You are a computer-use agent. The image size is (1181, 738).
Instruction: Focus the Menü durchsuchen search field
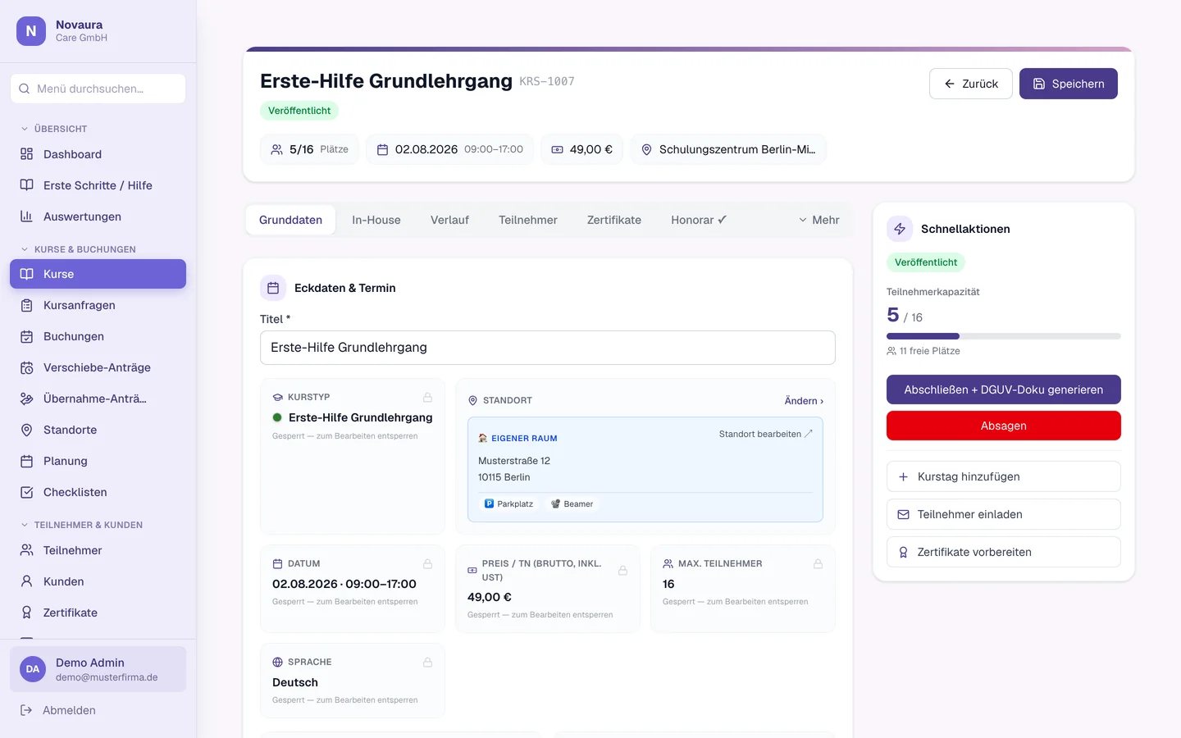[x=98, y=89]
